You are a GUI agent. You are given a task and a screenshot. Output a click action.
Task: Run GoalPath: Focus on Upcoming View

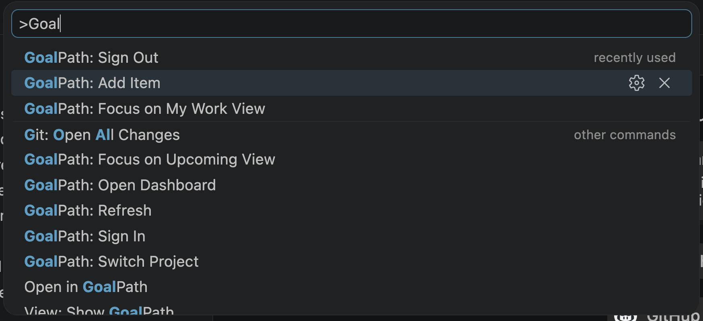150,159
